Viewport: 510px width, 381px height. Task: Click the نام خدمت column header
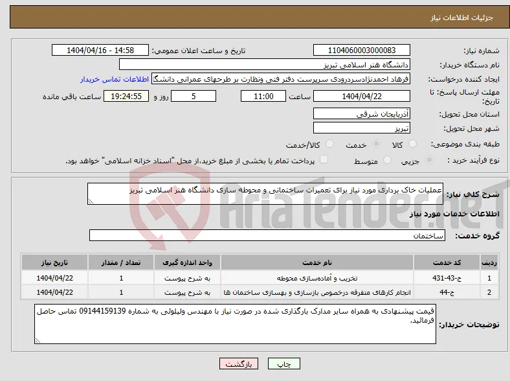click(x=317, y=262)
